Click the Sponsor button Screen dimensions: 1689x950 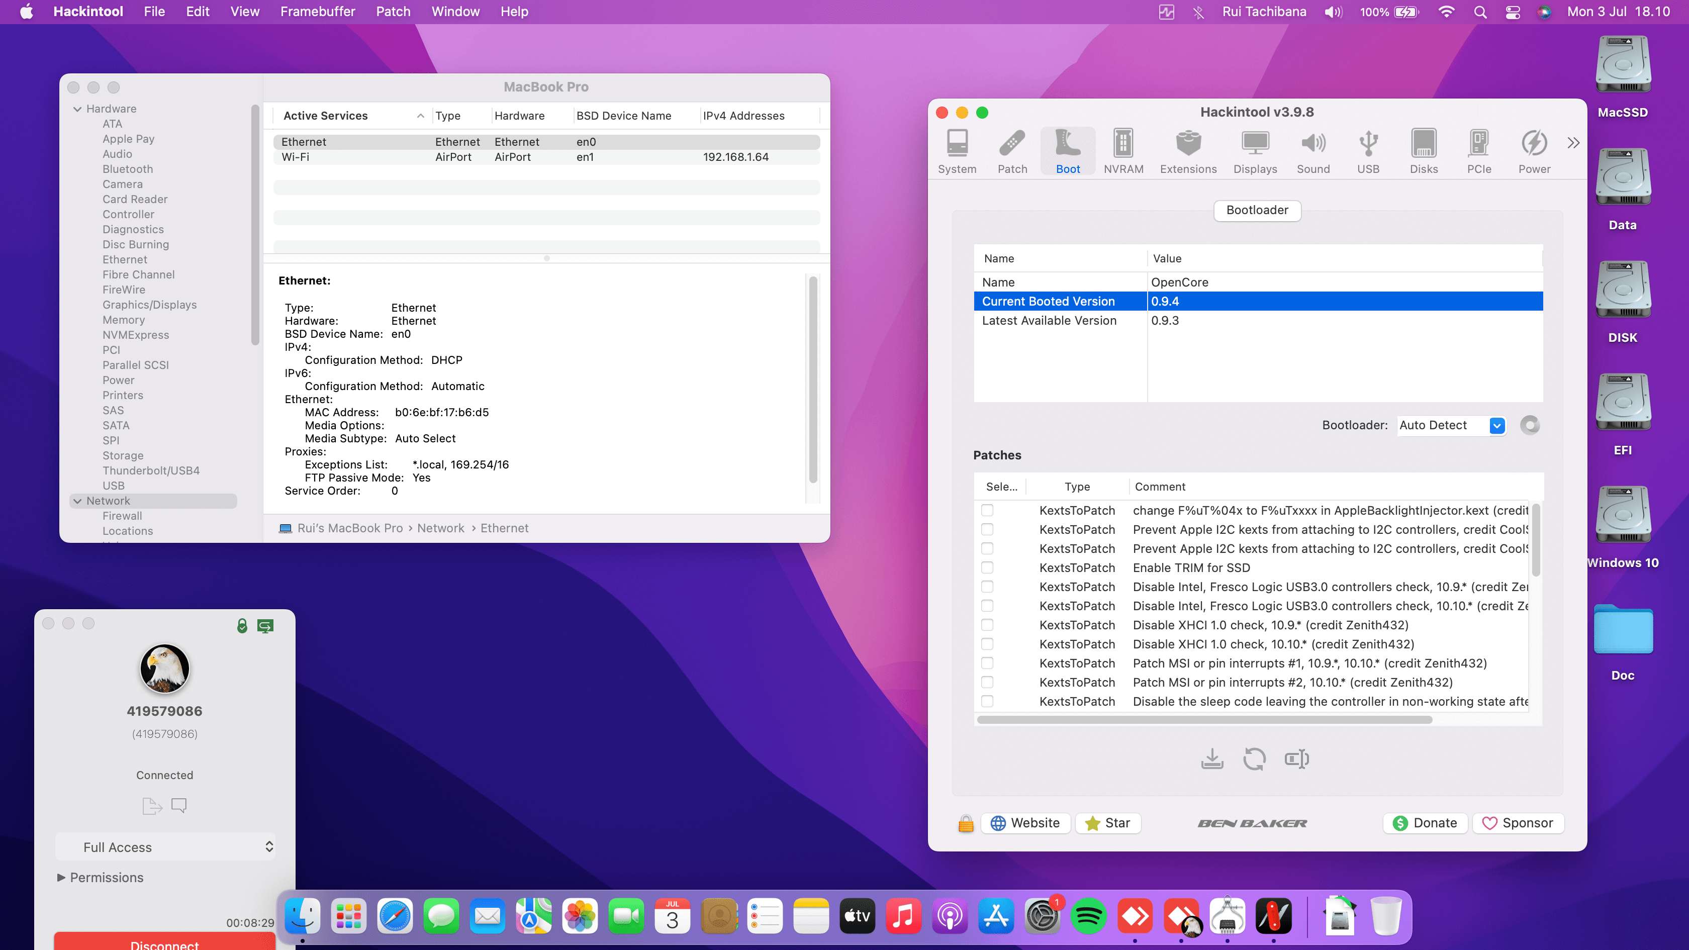click(1518, 823)
